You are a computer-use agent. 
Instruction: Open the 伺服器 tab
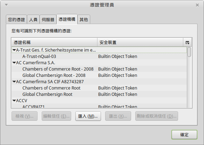pyautogui.click(x=48, y=20)
